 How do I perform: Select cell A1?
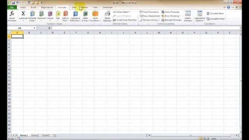[x=17, y=36]
